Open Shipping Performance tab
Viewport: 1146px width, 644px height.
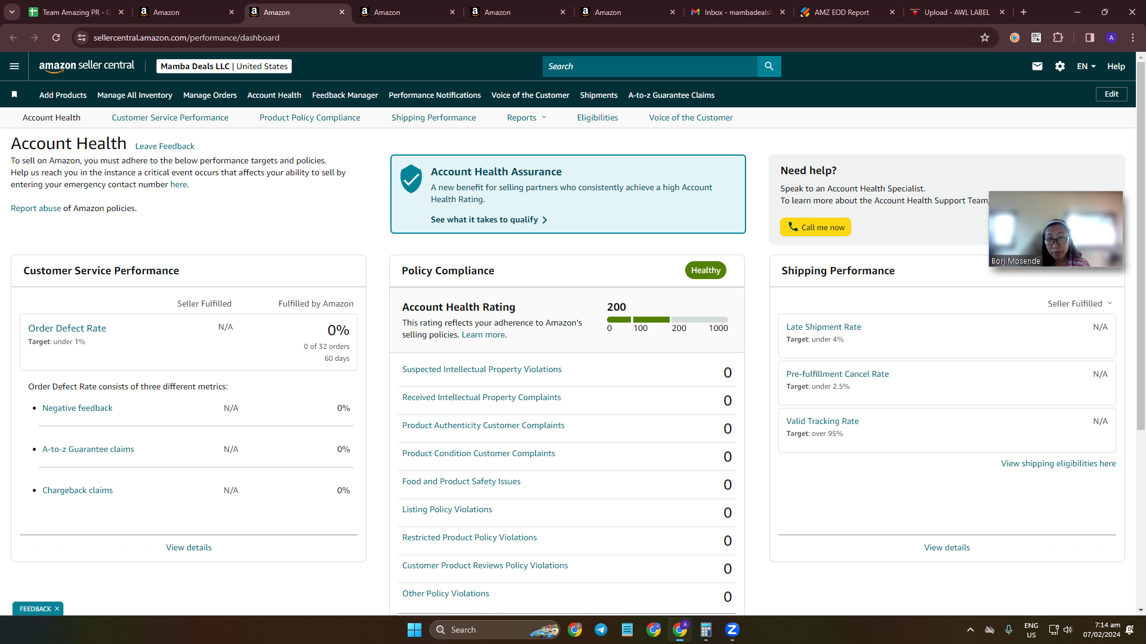[434, 117]
